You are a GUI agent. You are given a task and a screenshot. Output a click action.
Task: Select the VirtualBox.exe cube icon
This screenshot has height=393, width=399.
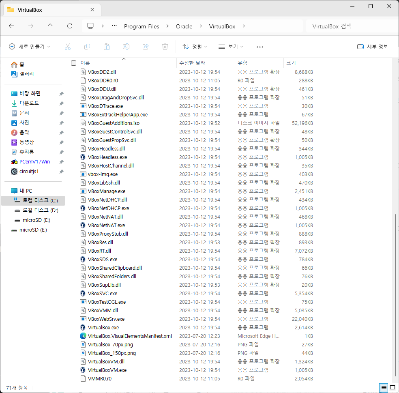pos(83,327)
